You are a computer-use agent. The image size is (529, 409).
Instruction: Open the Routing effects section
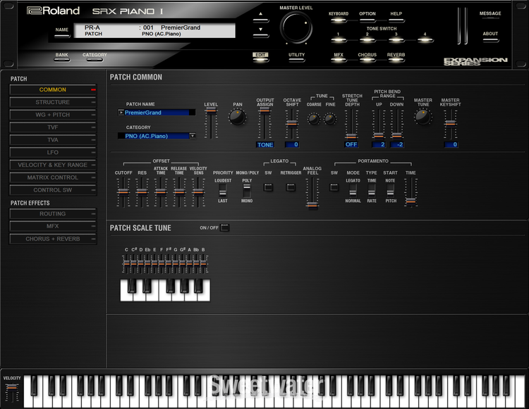[53, 214]
